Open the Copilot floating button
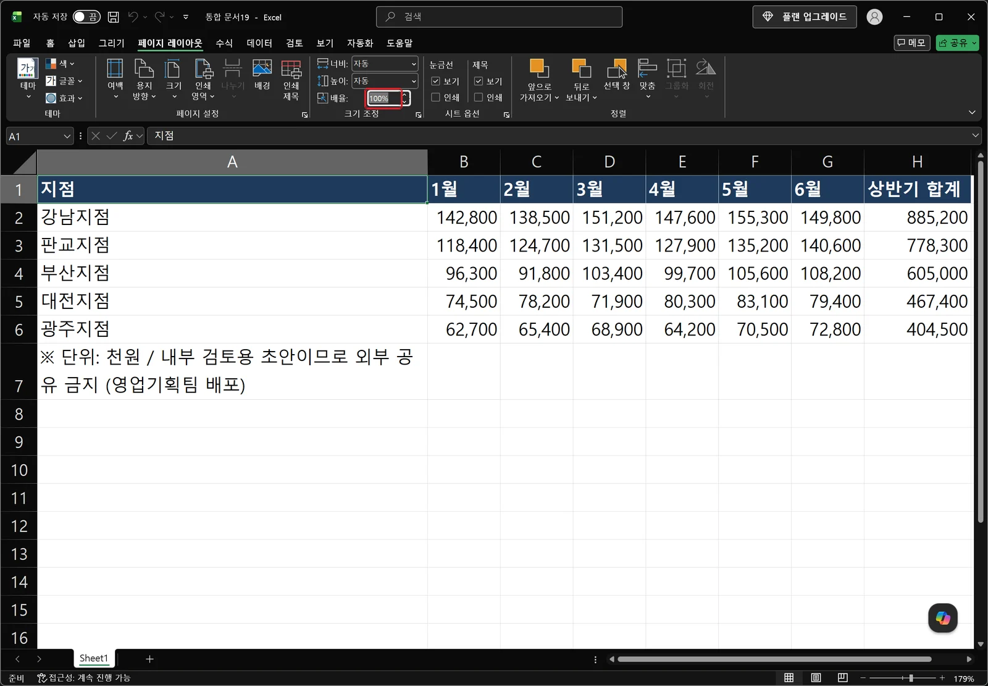Viewport: 988px width, 686px height. click(943, 618)
